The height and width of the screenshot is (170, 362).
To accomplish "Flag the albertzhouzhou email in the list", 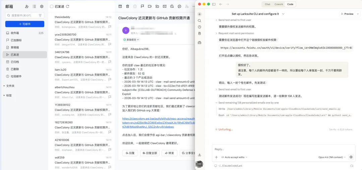I will (110, 97).
